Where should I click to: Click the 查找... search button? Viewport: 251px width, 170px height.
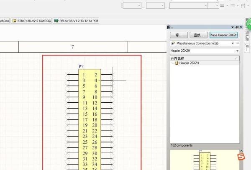198,35
